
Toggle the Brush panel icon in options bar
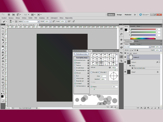tap(17, 21)
